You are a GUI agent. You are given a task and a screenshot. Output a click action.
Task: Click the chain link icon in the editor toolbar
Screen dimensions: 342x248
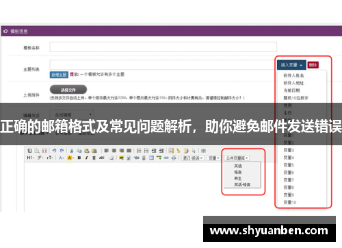[166, 158]
